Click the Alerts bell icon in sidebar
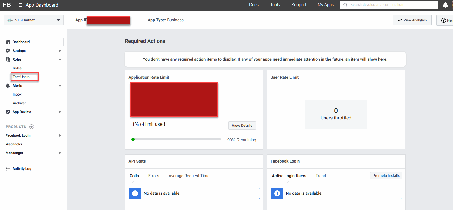The width and height of the screenshot is (453, 210). [x=8, y=86]
